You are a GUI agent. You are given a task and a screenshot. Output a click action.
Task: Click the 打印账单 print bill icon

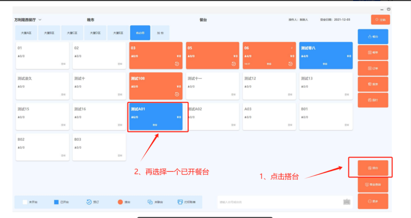[180, 202]
